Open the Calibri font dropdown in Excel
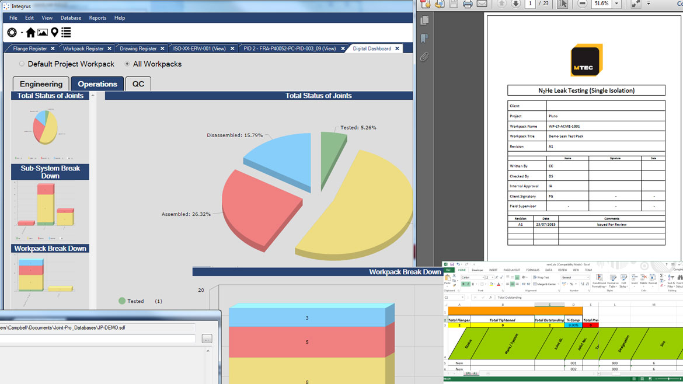 tap(483, 278)
